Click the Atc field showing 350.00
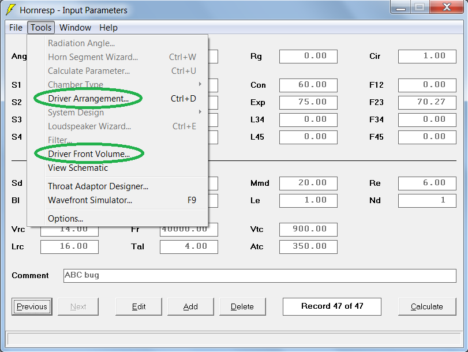This screenshot has height=352, width=468. [x=308, y=247]
